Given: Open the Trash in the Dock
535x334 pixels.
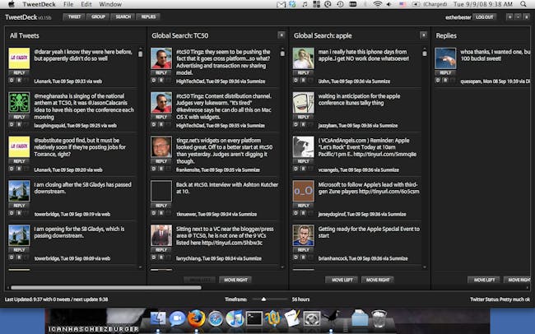Looking at the screenshot, I should tap(379, 318).
